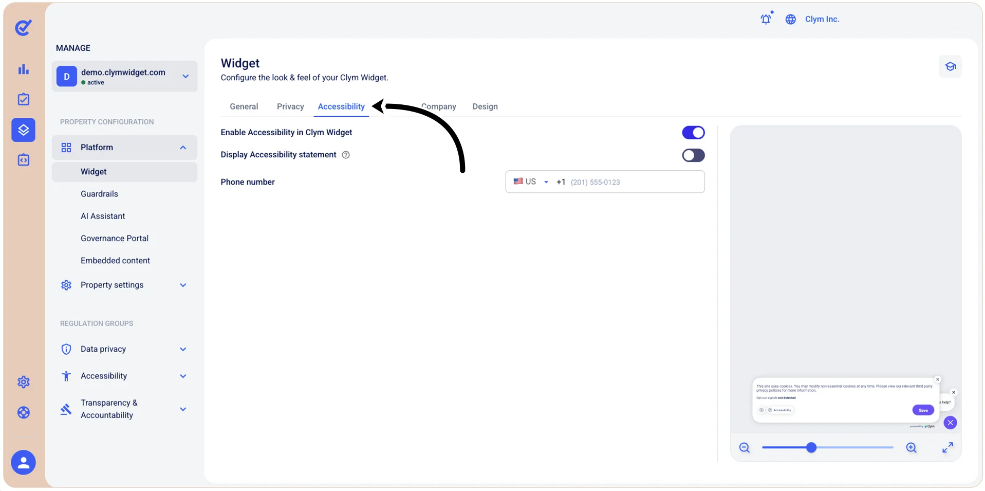Open Widget in the Platform menu
Screen dimensions: 985x491
[125, 172]
